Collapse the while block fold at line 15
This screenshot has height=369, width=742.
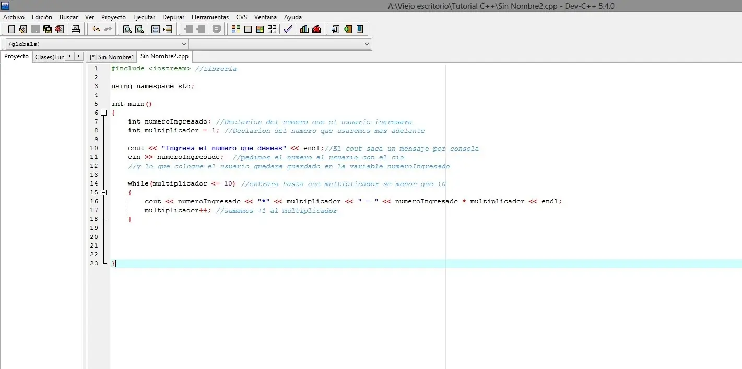103,192
